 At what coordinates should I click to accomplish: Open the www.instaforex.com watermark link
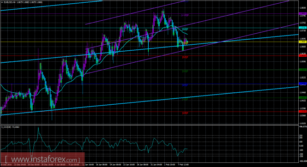click(x=42, y=160)
